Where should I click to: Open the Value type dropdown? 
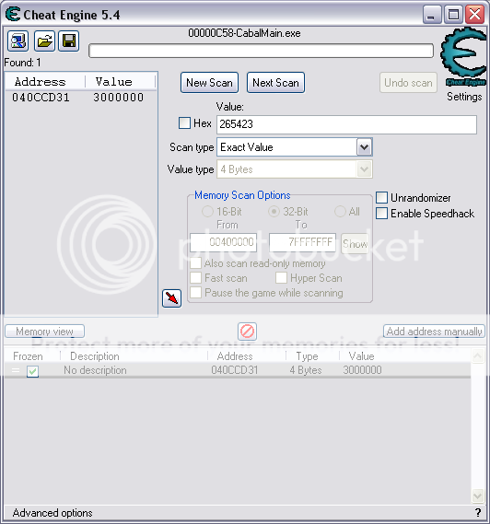tap(365, 169)
